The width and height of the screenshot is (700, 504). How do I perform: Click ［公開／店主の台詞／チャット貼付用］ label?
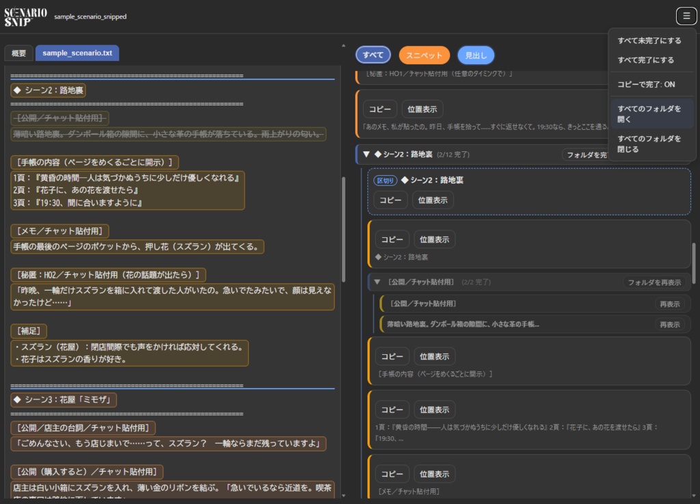(x=83, y=427)
